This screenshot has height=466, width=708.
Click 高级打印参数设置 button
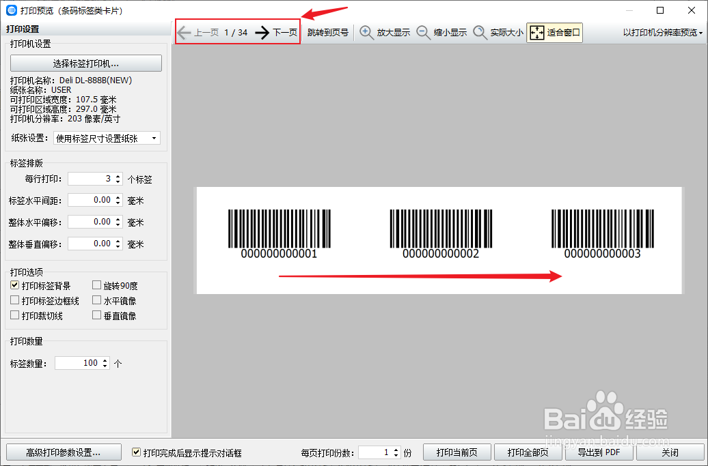click(64, 452)
